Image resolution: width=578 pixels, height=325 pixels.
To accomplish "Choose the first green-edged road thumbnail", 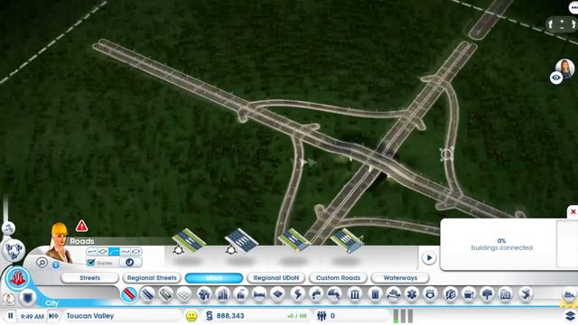I will [188, 241].
